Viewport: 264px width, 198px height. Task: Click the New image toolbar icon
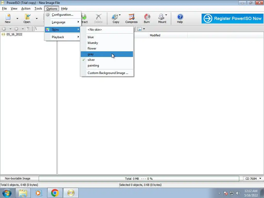coord(8,17)
